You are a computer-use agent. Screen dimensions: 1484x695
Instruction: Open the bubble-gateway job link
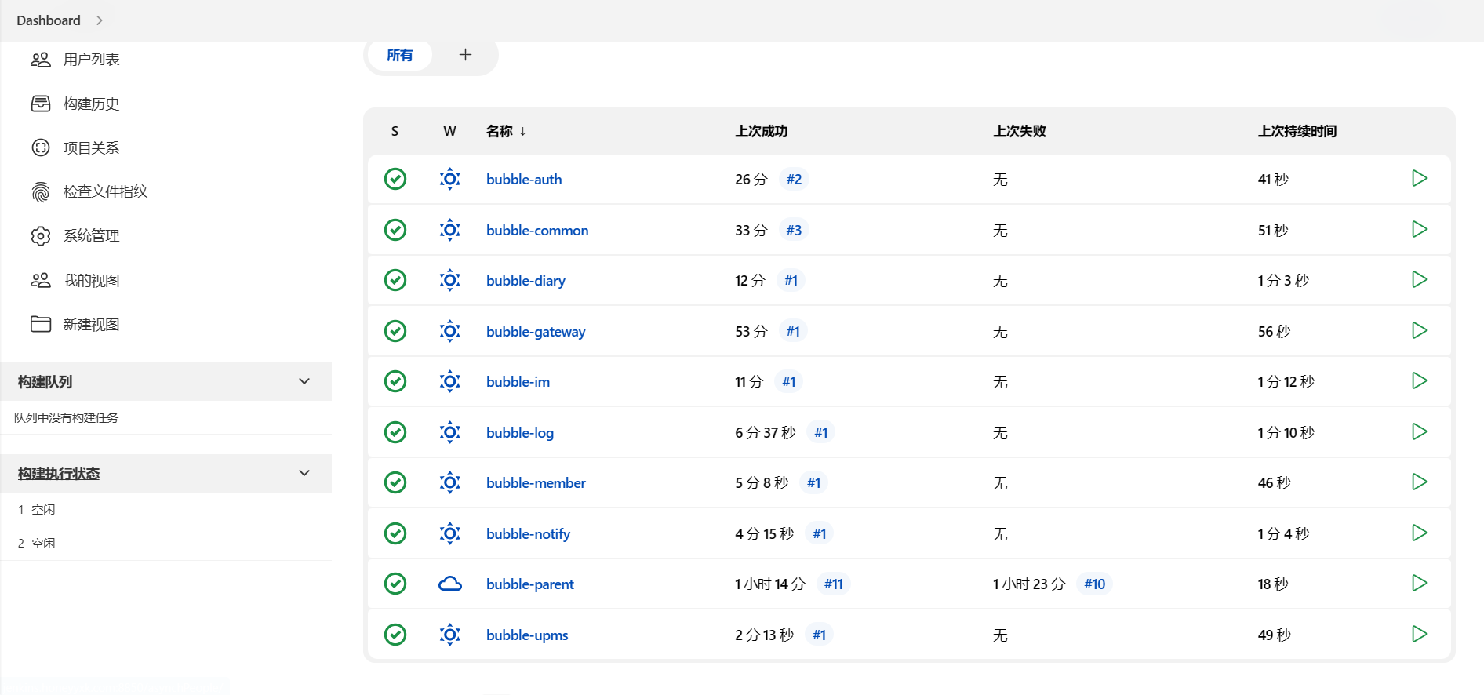coord(536,331)
